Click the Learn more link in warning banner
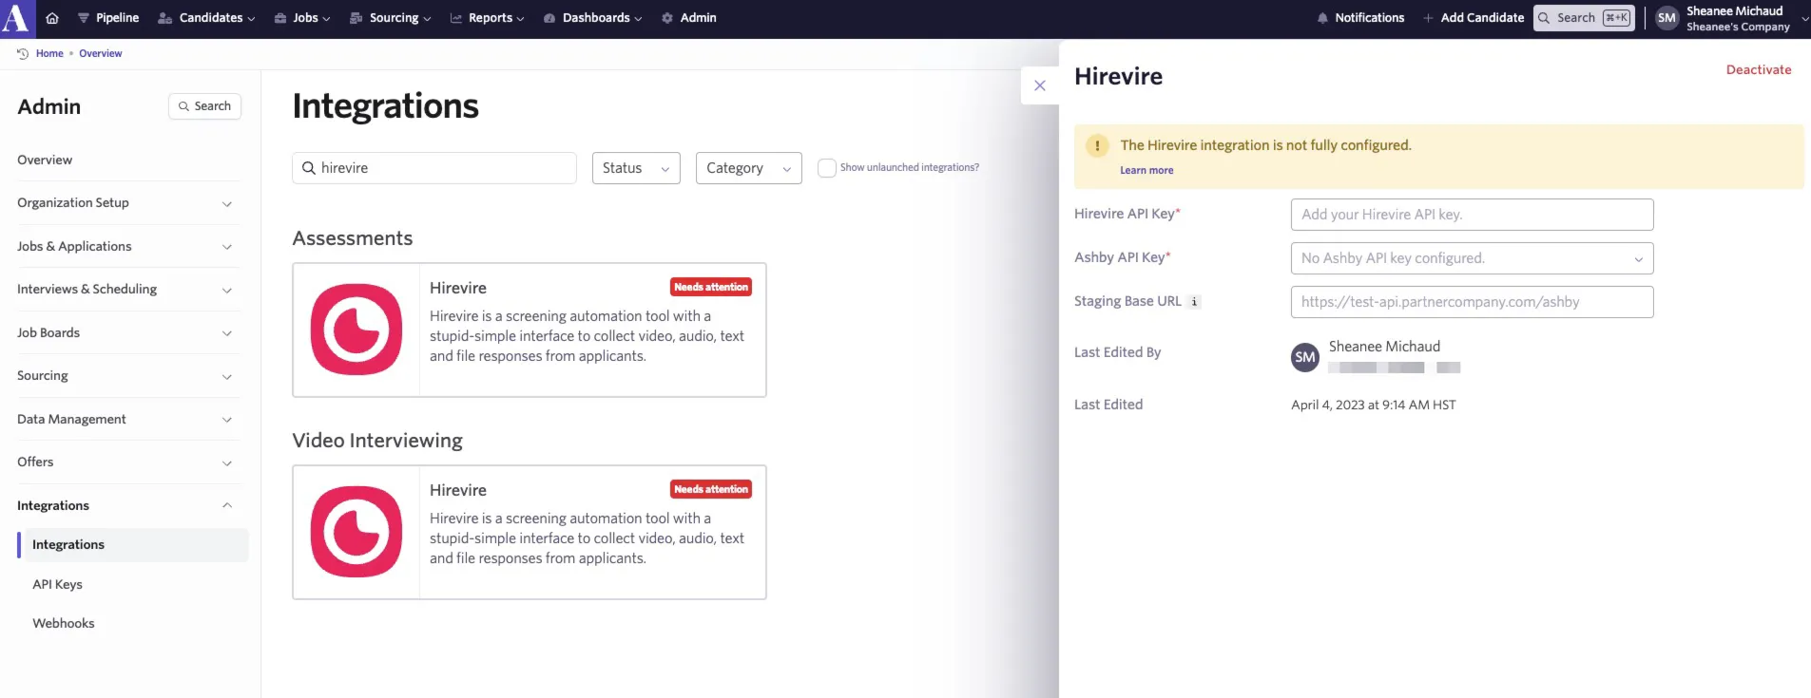The image size is (1811, 698). tap(1146, 171)
